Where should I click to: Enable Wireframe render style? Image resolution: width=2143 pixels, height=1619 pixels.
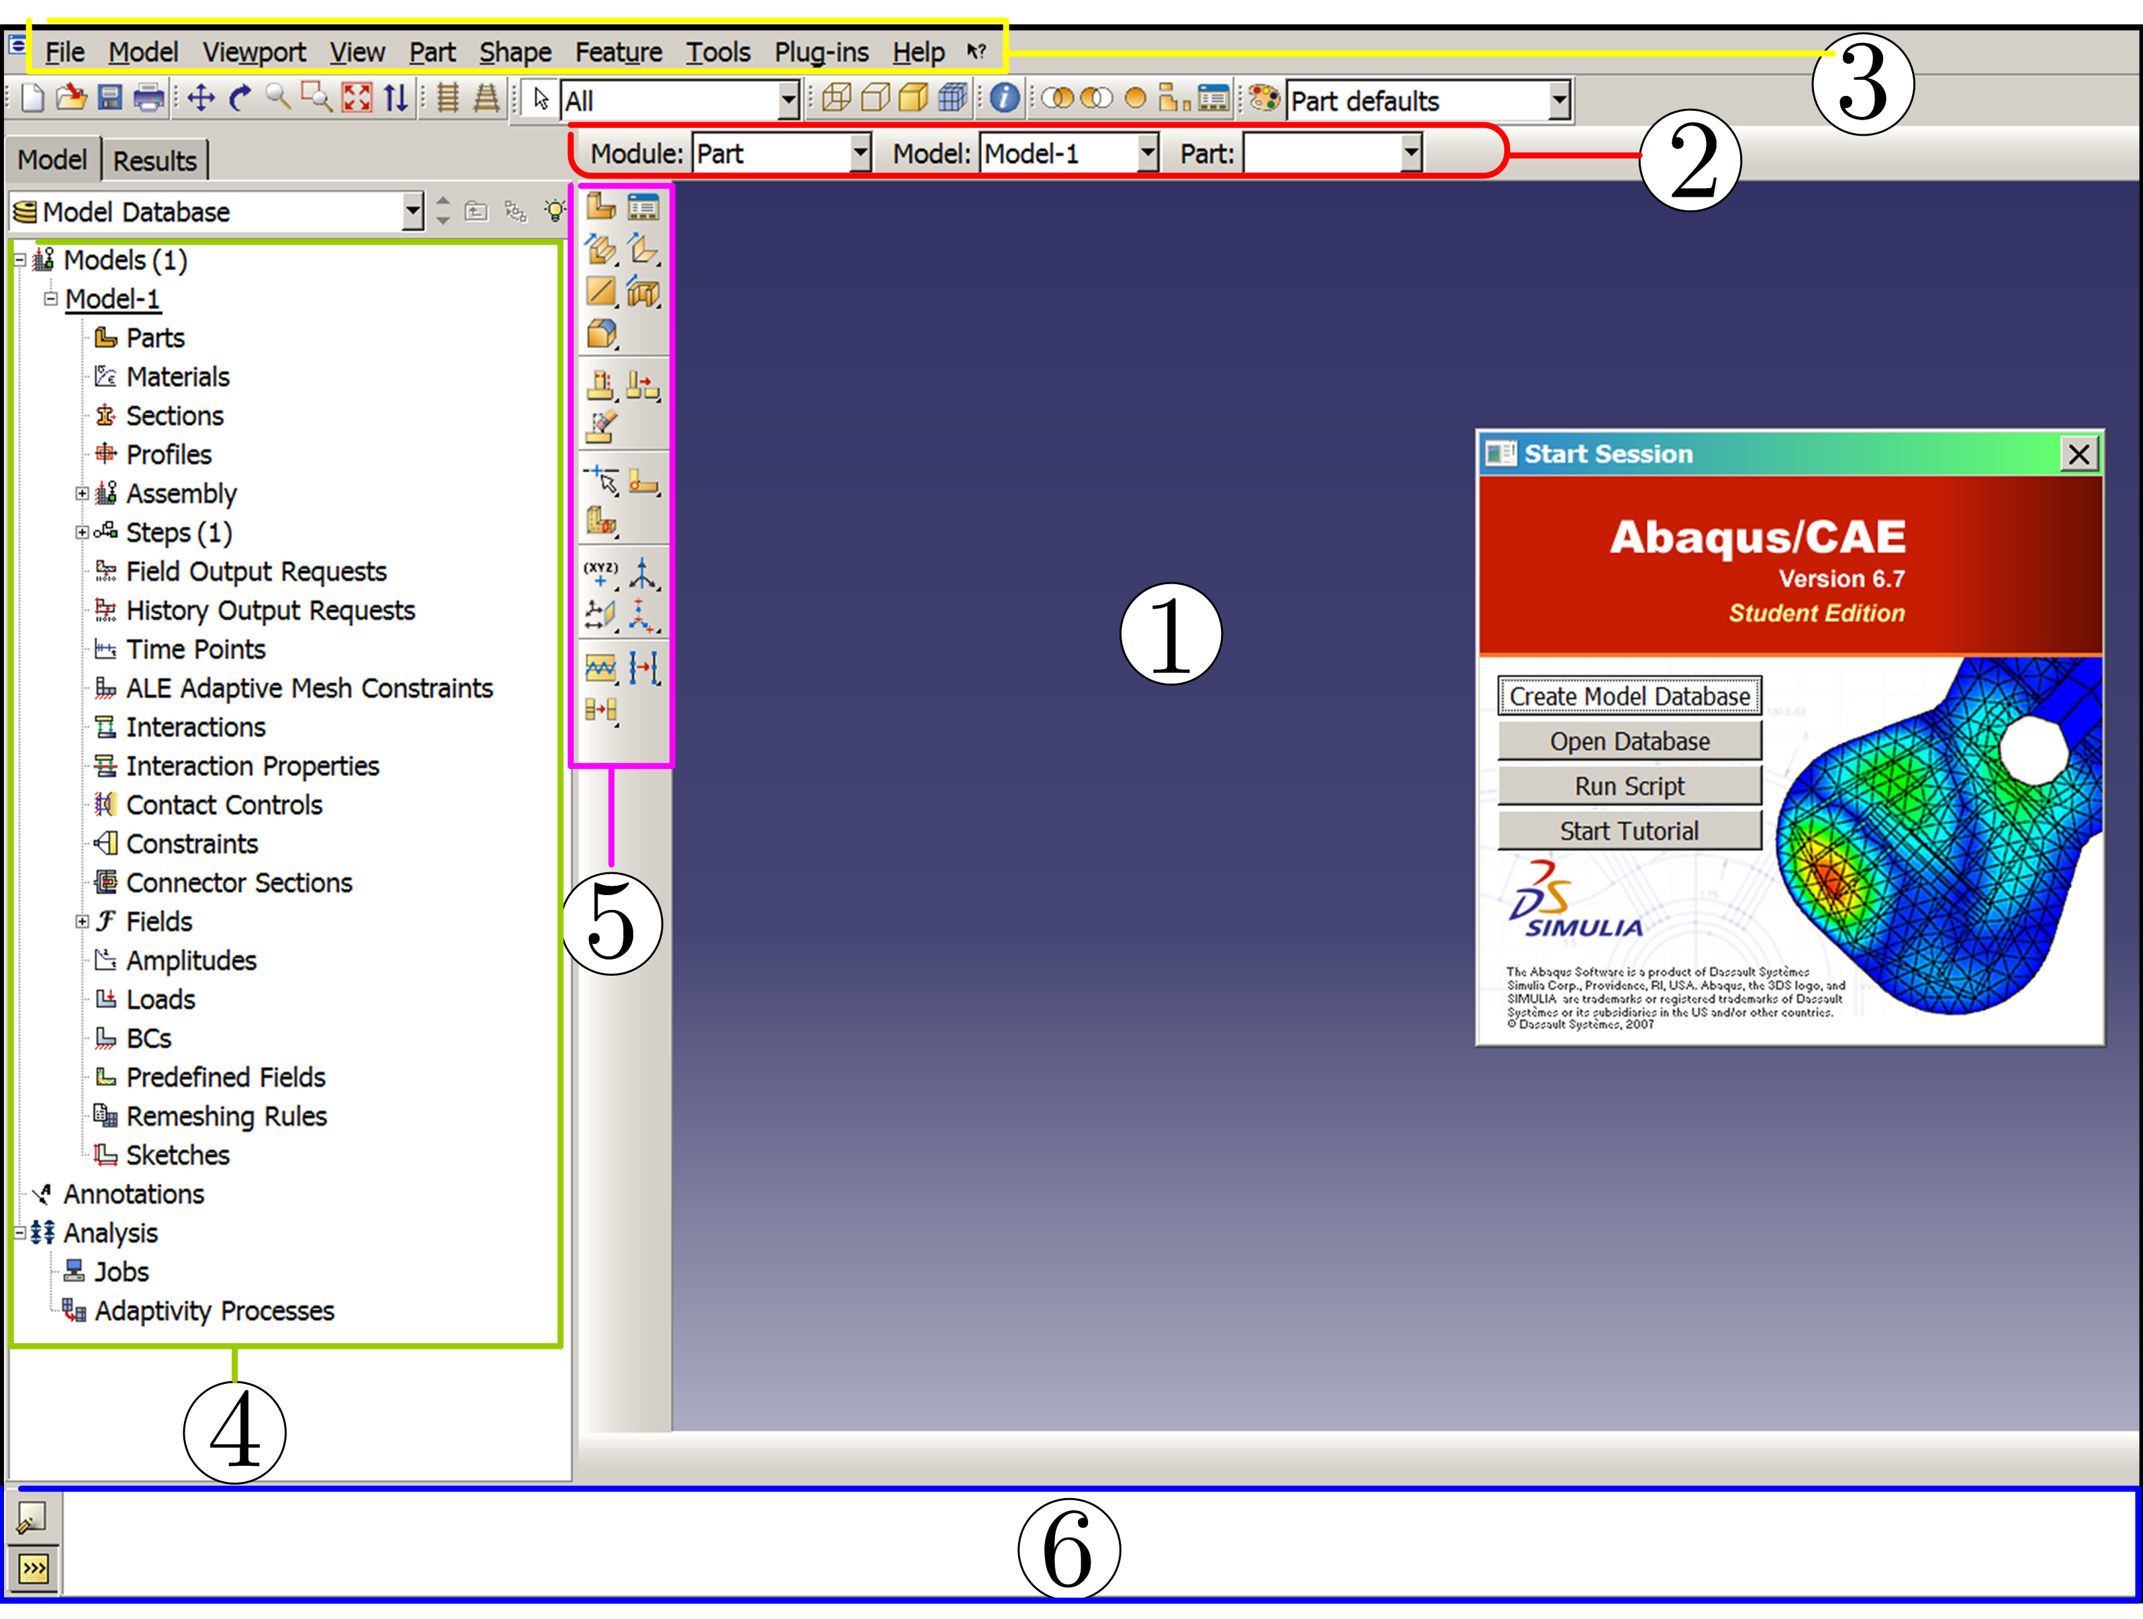836,98
